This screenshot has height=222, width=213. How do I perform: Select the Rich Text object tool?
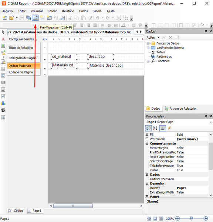click(3, 89)
